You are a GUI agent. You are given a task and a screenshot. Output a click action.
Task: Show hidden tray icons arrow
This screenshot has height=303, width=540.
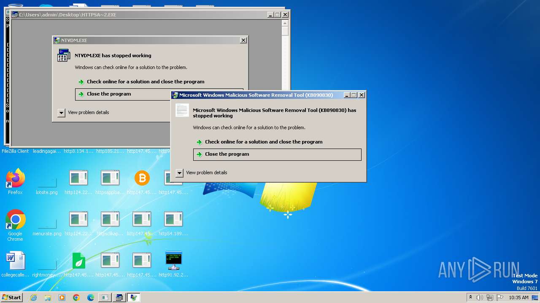click(x=470, y=298)
